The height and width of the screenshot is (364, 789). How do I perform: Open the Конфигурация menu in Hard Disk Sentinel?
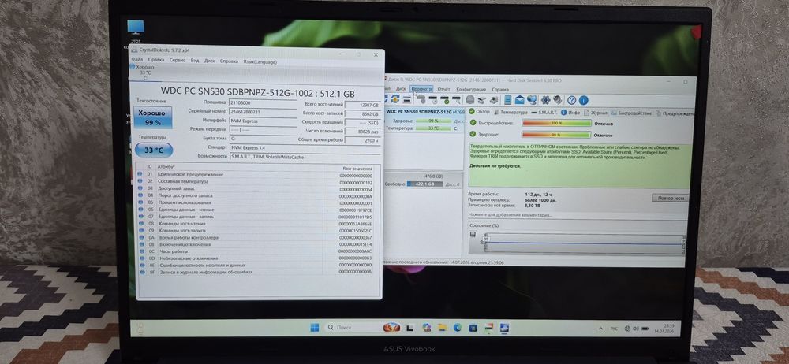point(471,90)
